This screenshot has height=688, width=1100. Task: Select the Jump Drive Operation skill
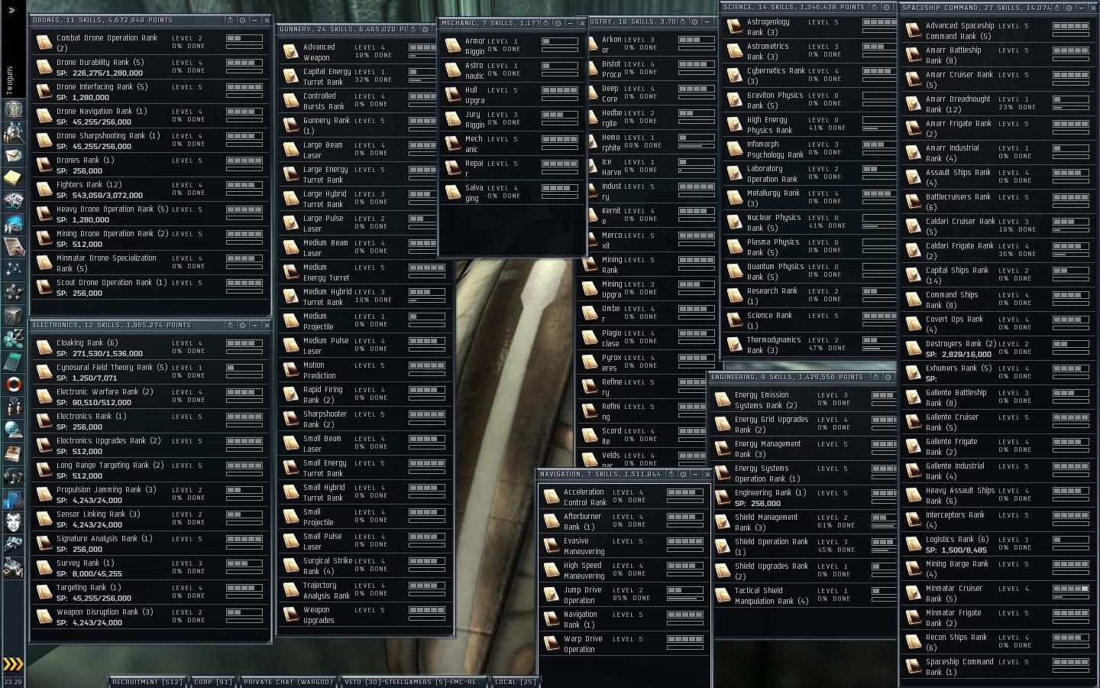pos(623,595)
